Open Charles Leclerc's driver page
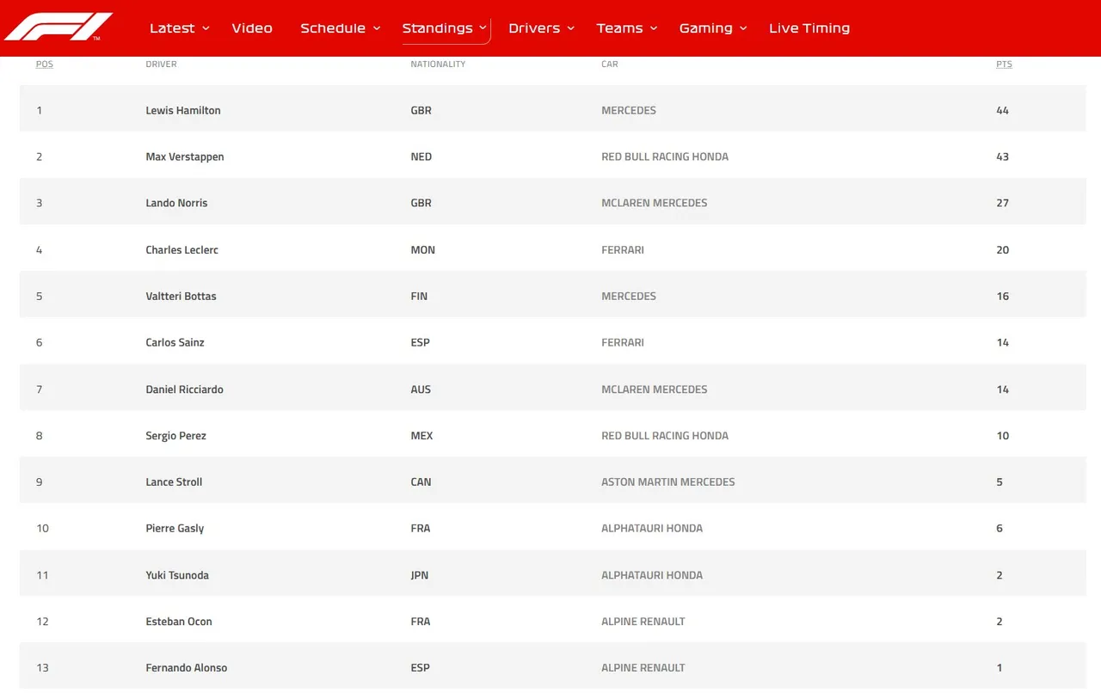This screenshot has height=693, width=1101. point(182,249)
